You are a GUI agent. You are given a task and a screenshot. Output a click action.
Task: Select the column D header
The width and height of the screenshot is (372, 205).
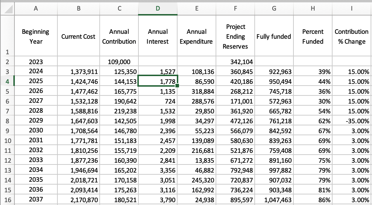click(x=157, y=9)
